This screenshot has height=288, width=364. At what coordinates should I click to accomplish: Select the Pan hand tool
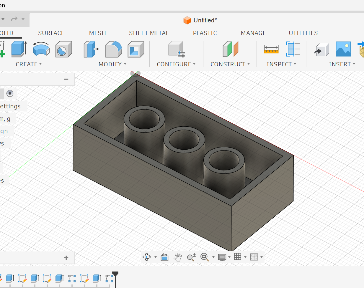(x=178, y=257)
